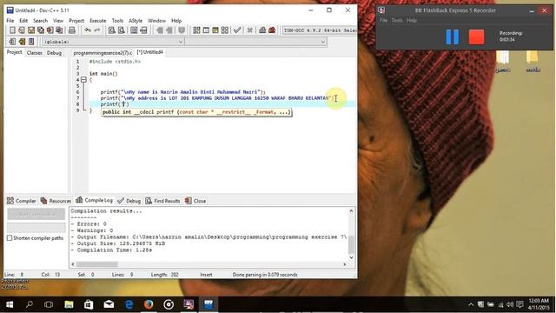Viewport: 556px width, 313px height.
Task: Undo the last edit via toolbar
Action: (x=88, y=30)
